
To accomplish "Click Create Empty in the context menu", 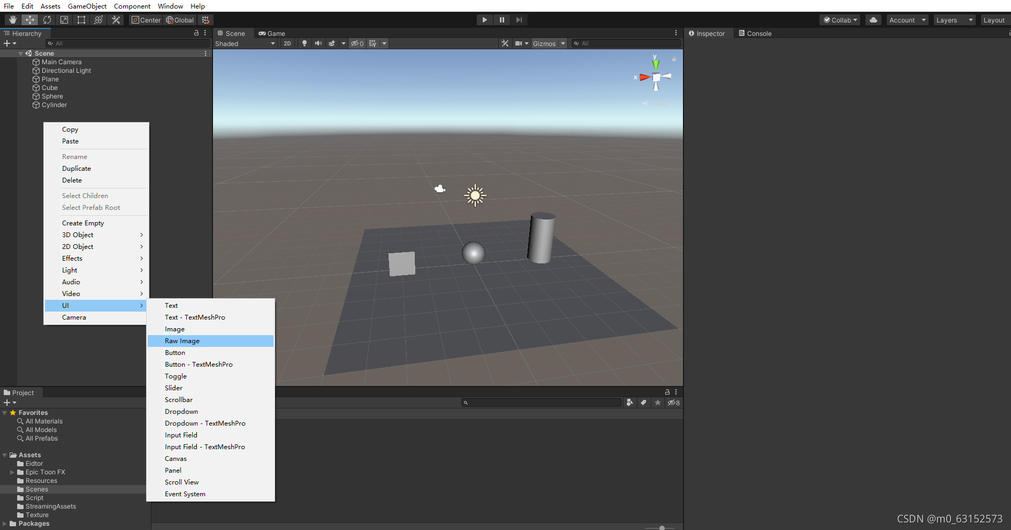I will (83, 223).
